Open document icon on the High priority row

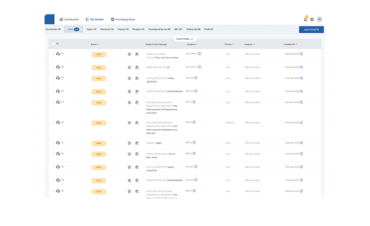(x=129, y=143)
